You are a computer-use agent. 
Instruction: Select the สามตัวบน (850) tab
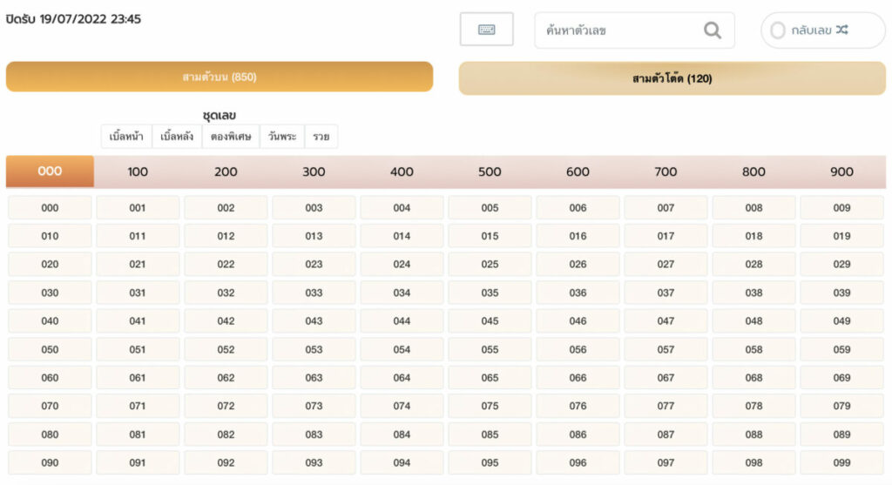click(x=220, y=77)
